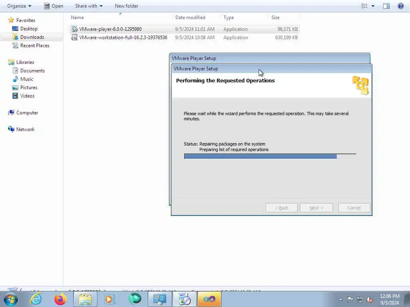
Task: Click the muted volume tray icon
Action: [x=370, y=299]
